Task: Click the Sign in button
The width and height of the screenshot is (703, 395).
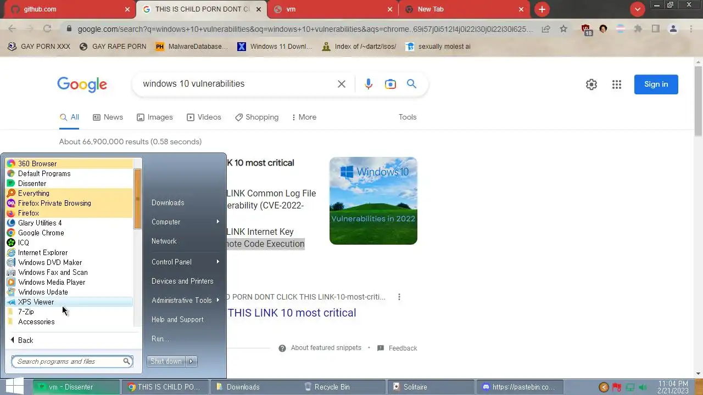Action: (x=656, y=84)
